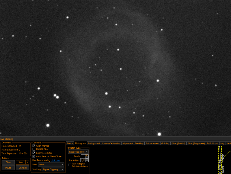Viewport: 231px width, 174px height.
Task: Expand the Stretch Type dropdown
Action: [78, 151]
